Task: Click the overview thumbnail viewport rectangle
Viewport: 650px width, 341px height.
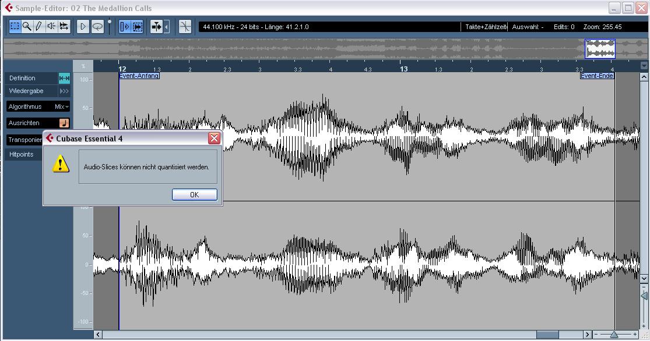Action: coord(600,49)
